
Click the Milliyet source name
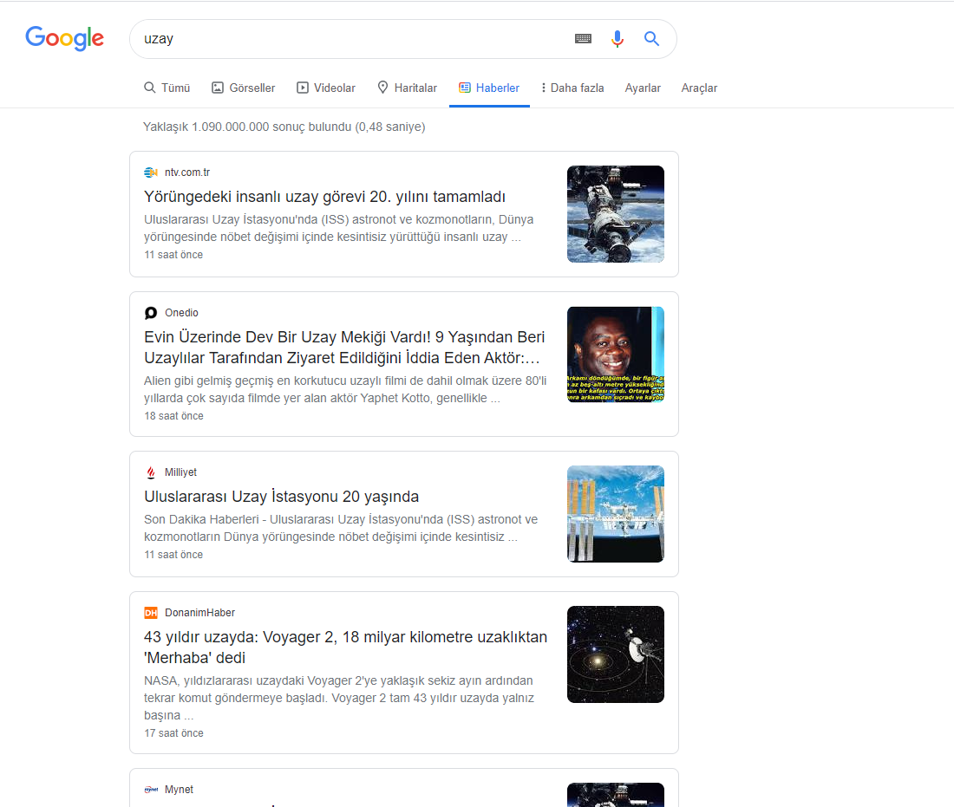tap(180, 472)
